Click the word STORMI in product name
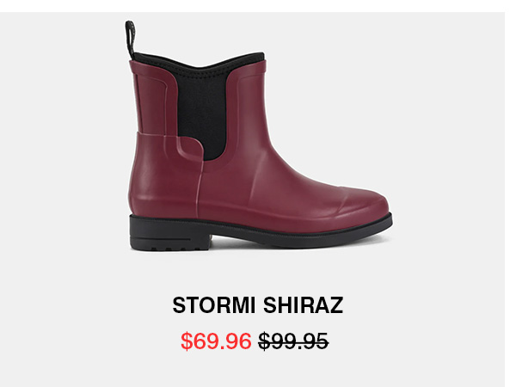516x387 pixels. [214, 305]
